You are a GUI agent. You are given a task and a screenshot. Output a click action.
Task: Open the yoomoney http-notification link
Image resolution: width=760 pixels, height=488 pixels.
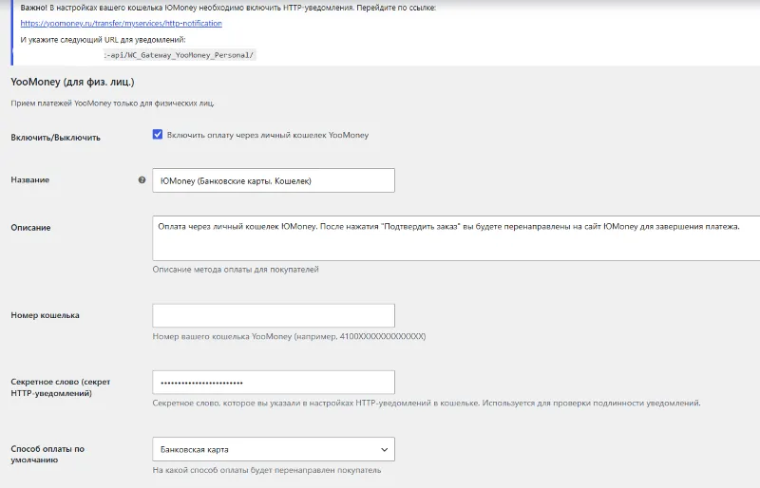[122, 24]
